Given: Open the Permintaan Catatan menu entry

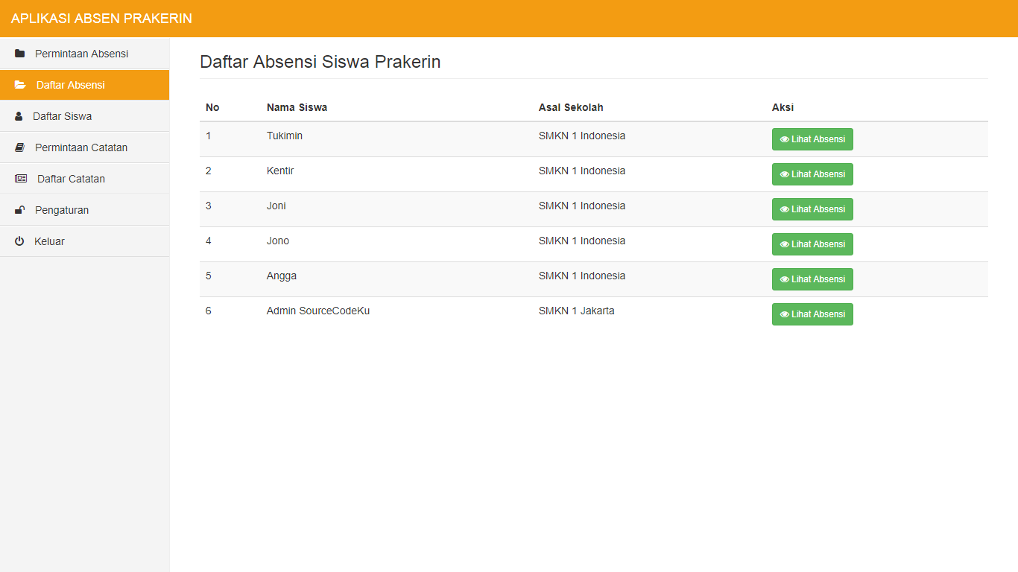Looking at the screenshot, I should click(84, 147).
